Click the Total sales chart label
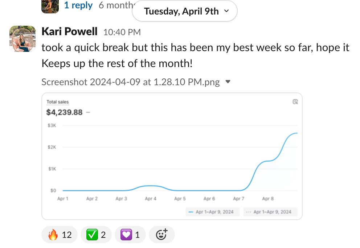The height and width of the screenshot is (248, 360). 58,102
